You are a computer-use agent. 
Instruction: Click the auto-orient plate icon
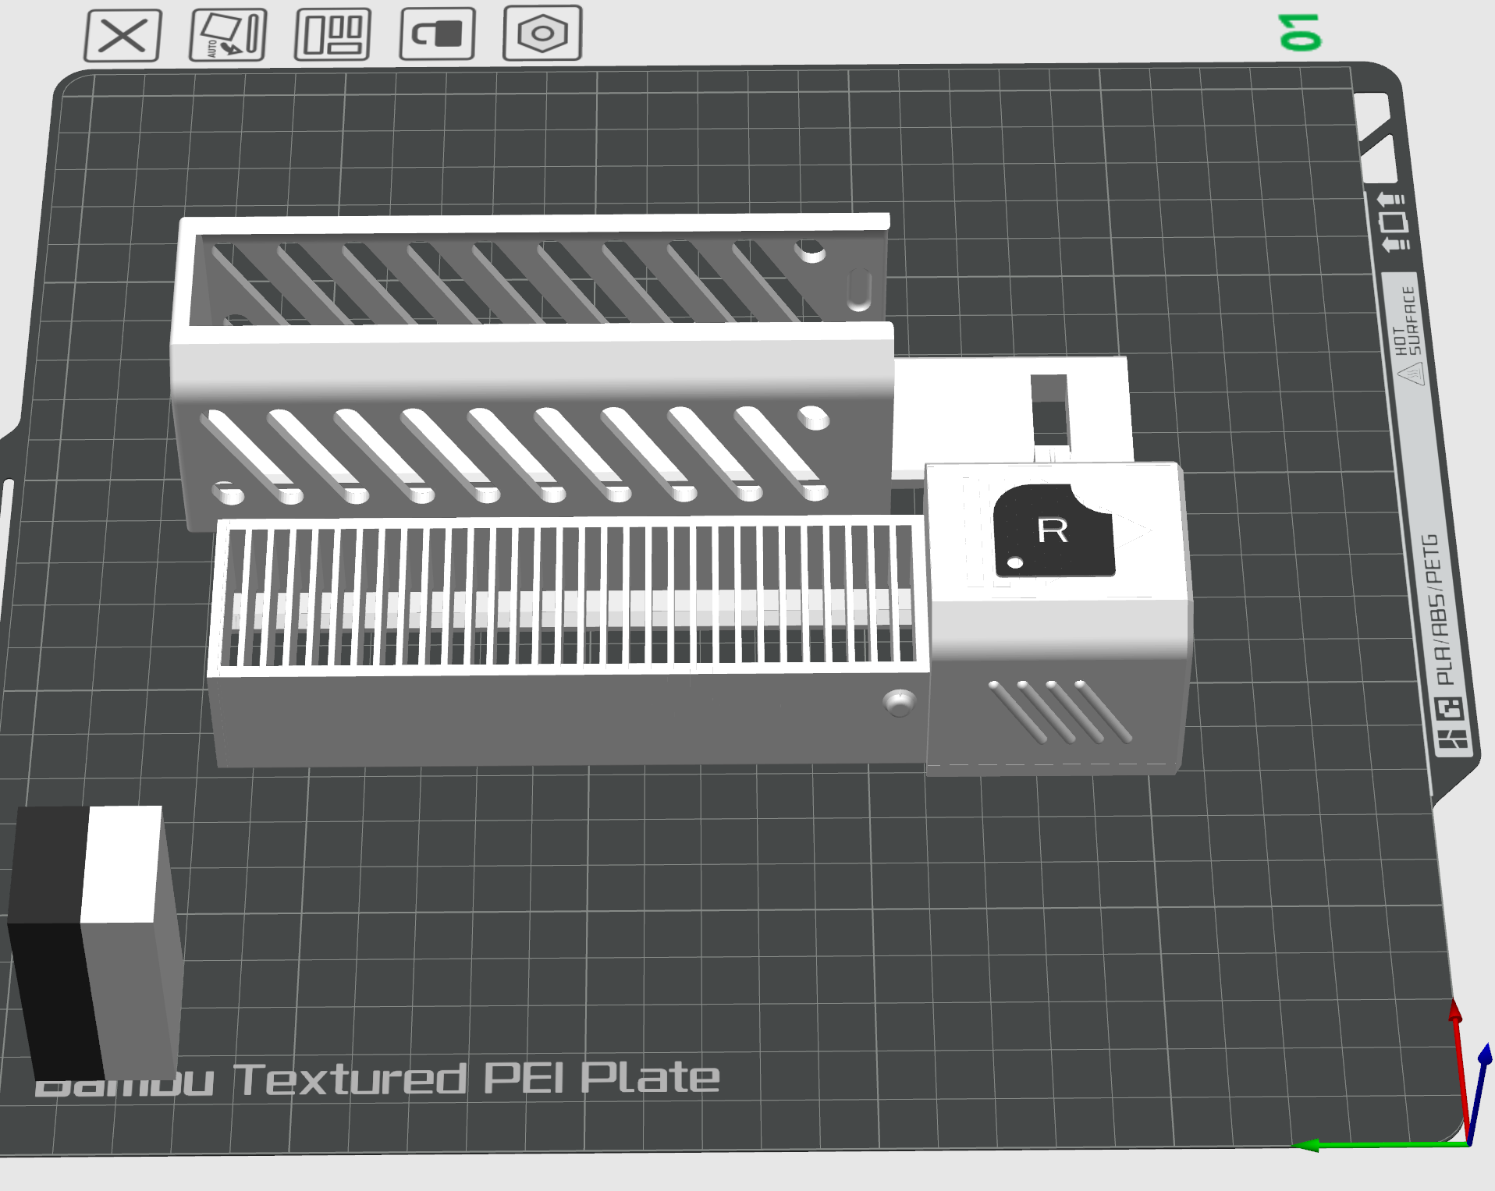tap(228, 35)
